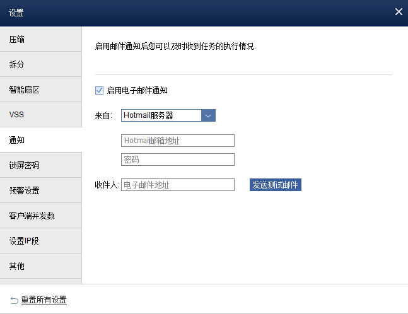Select the 通知 tab

point(41,140)
